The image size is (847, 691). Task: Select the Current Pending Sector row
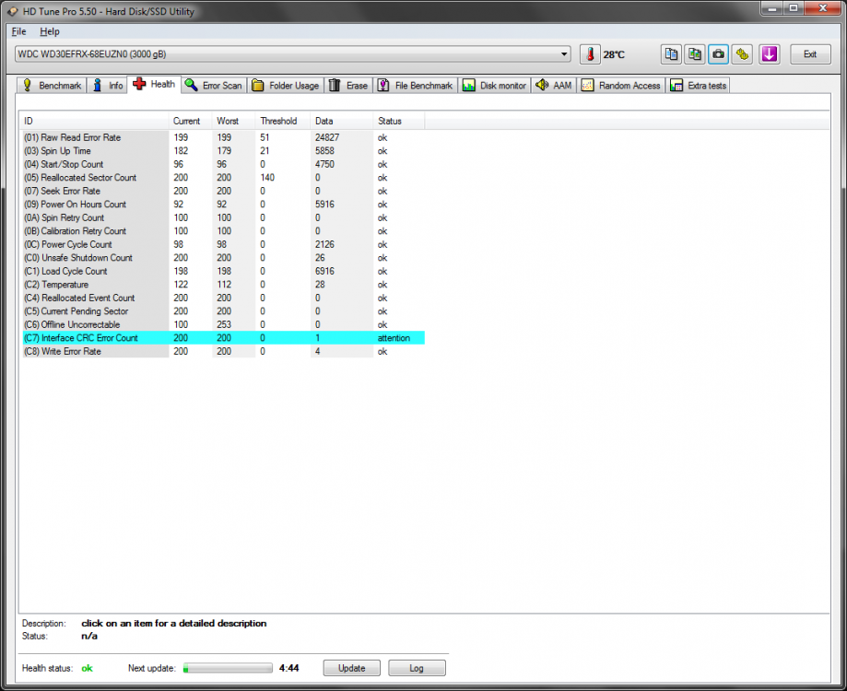tap(223, 311)
